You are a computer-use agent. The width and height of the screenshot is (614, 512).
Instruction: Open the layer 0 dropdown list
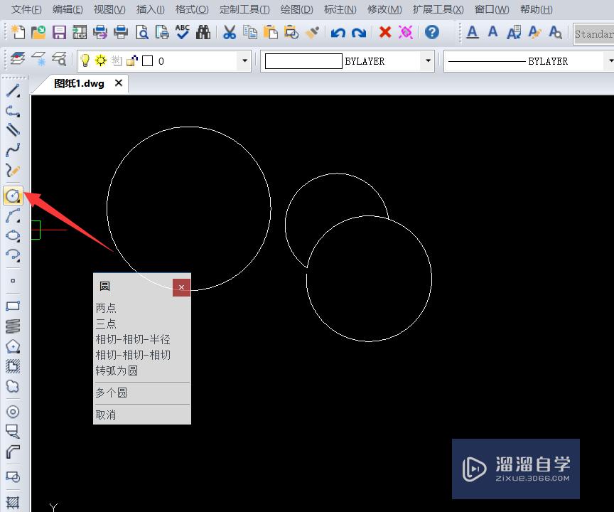pyautogui.click(x=244, y=60)
